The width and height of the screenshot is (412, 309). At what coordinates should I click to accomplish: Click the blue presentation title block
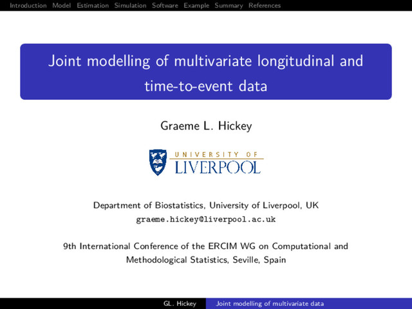coord(206,71)
